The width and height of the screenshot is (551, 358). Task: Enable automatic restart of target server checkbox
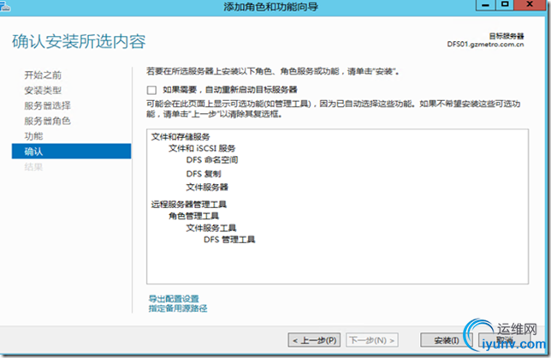(151, 90)
